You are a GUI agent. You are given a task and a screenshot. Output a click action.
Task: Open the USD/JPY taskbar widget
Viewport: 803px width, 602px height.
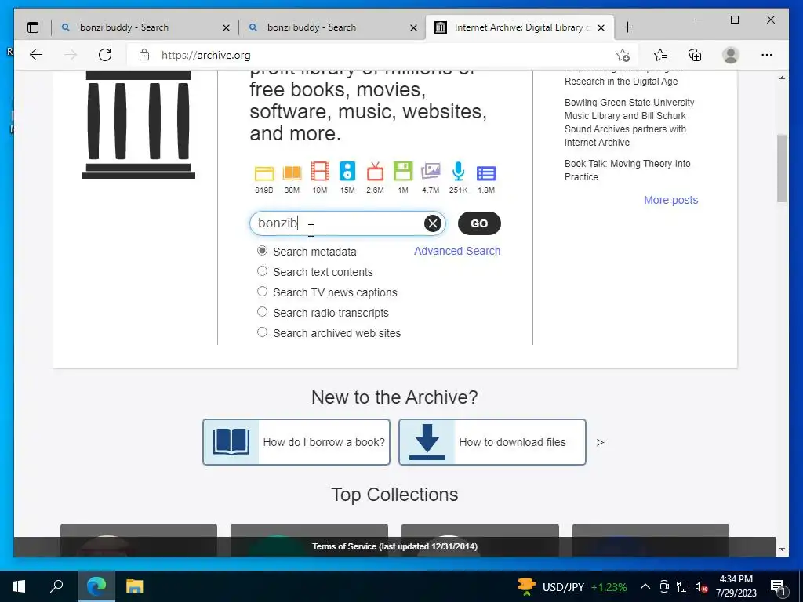tap(572, 586)
